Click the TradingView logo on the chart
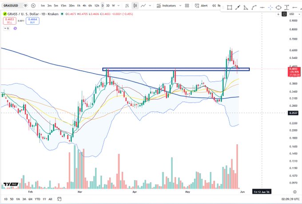 [11, 185]
